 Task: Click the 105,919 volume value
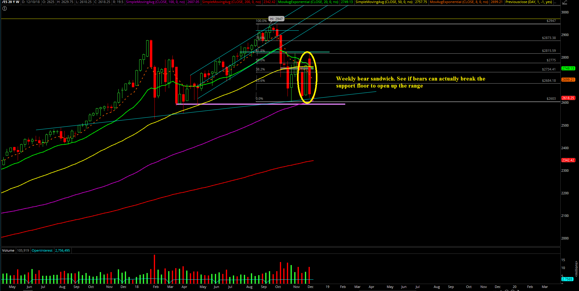(23, 250)
